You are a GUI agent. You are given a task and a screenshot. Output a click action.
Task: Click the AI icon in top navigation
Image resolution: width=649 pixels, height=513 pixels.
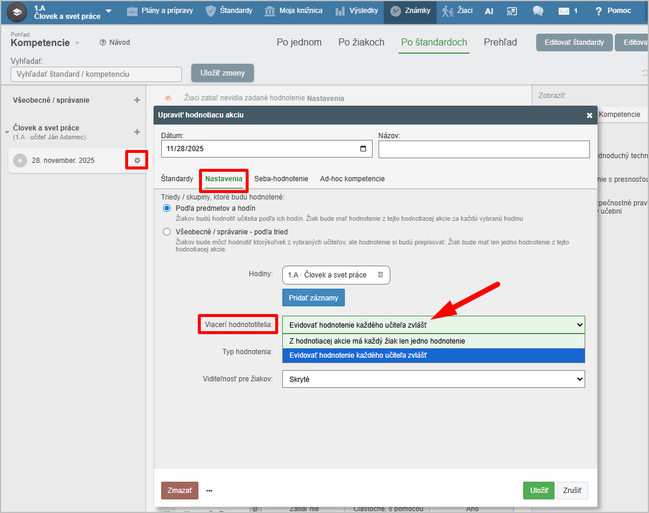pyautogui.click(x=489, y=11)
